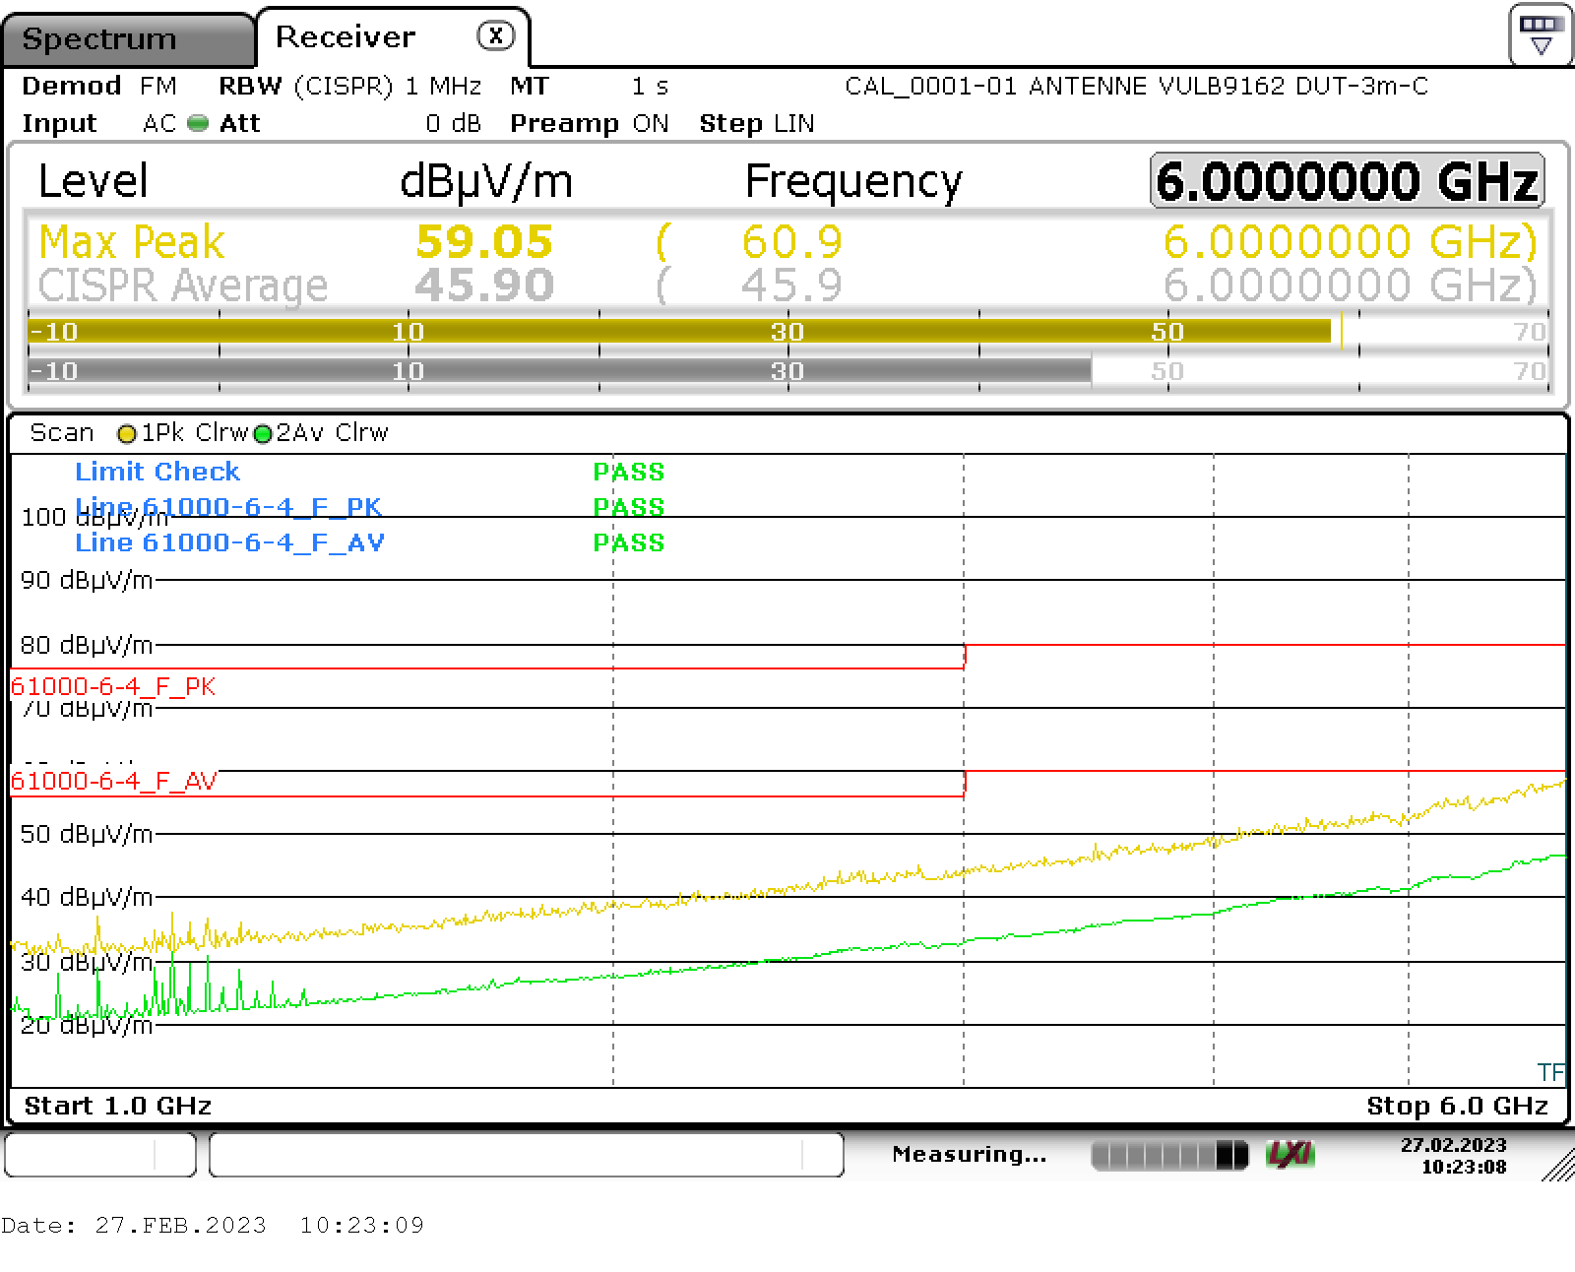This screenshot has height=1272, width=1575.
Task: Click the red 61000-6-4_F_AV limit line label
Action: 114,781
